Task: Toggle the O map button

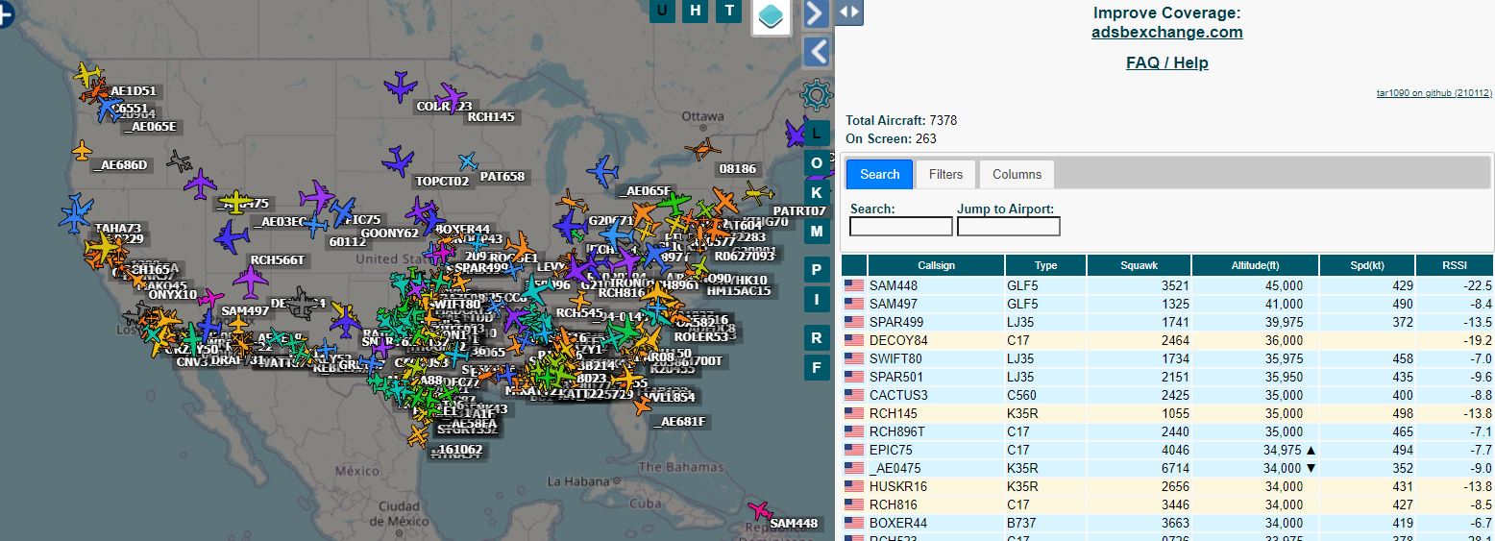Action: (x=817, y=162)
